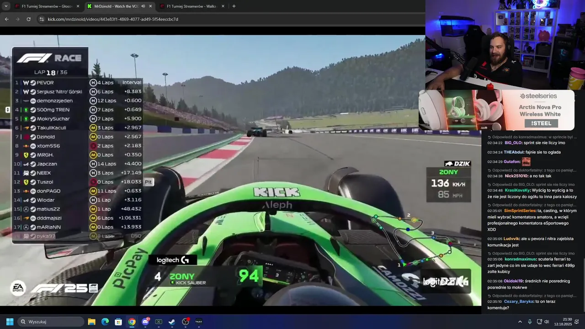This screenshot has width=585, height=329.
Task: Expand hidden system tray icons
Action: 520,322
